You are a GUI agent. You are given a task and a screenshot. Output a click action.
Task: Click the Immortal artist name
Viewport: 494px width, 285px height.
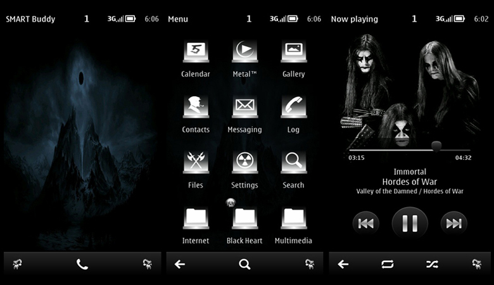click(410, 172)
